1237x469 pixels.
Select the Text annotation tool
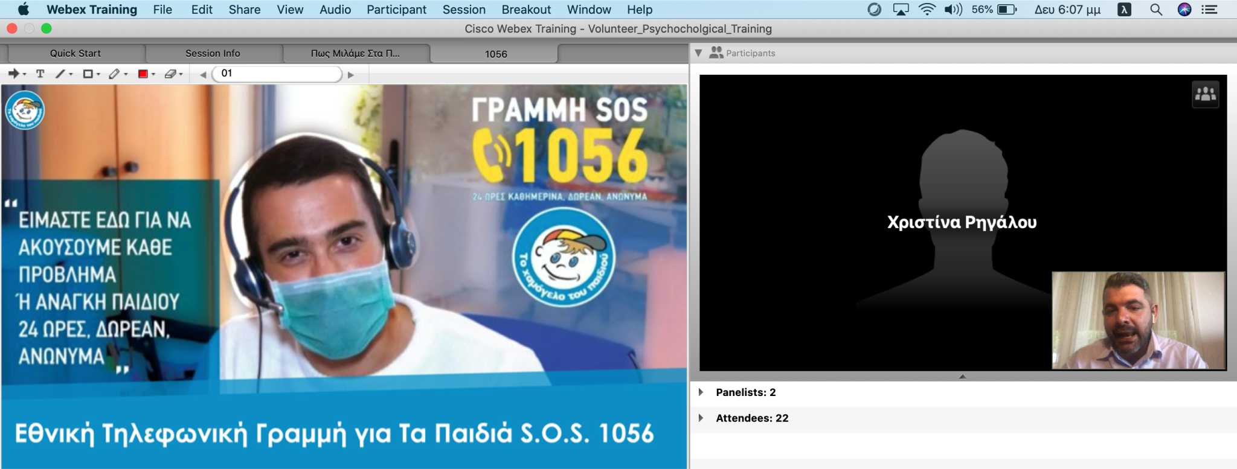[x=40, y=74]
